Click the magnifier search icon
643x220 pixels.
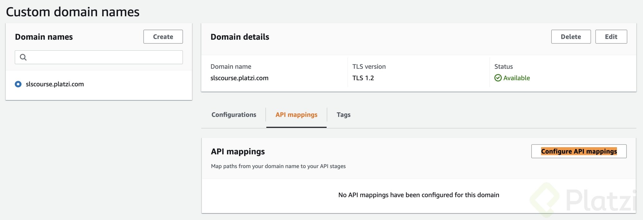pyautogui.click(x=23, y=57)
